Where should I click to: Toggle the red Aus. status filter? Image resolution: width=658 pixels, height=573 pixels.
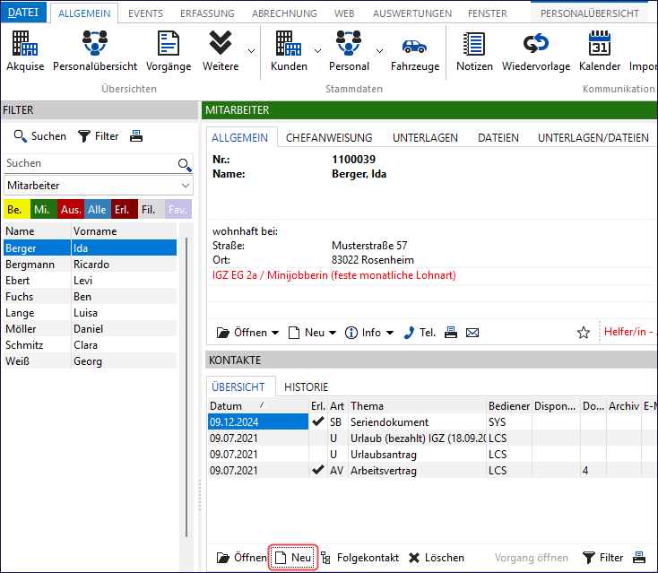pos(71,209)
